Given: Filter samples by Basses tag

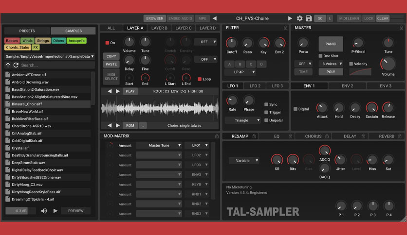Looking at the screenshot, I should pos(12,41).
